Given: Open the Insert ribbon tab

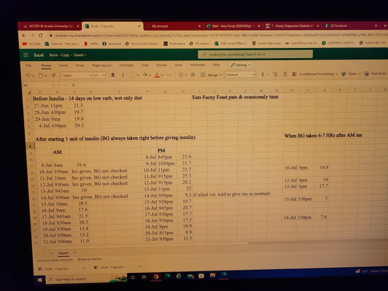Looking at the screenshot, I should [x=64, y=65].
